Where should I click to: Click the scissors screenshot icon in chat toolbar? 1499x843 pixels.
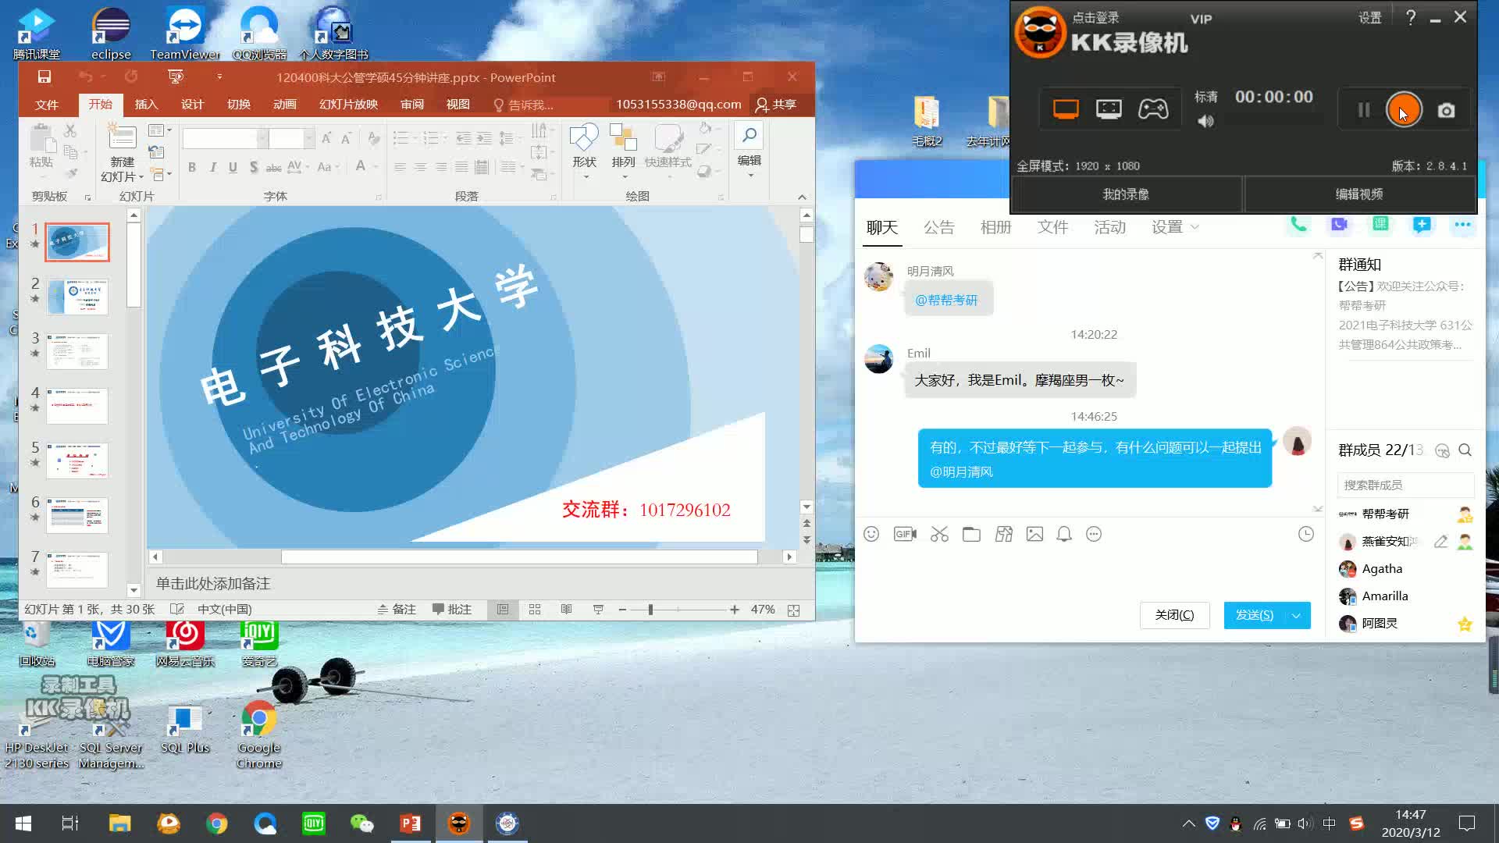click(939, 534)
